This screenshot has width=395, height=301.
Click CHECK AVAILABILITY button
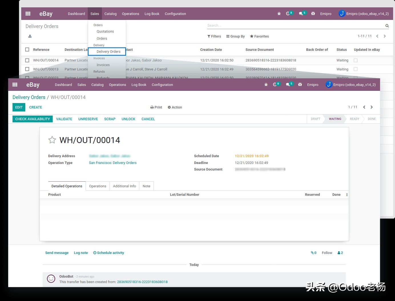coord(33,119)
